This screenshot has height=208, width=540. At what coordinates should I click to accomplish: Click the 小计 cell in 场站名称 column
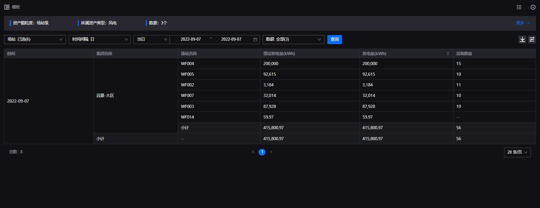(x=219, y=128)
